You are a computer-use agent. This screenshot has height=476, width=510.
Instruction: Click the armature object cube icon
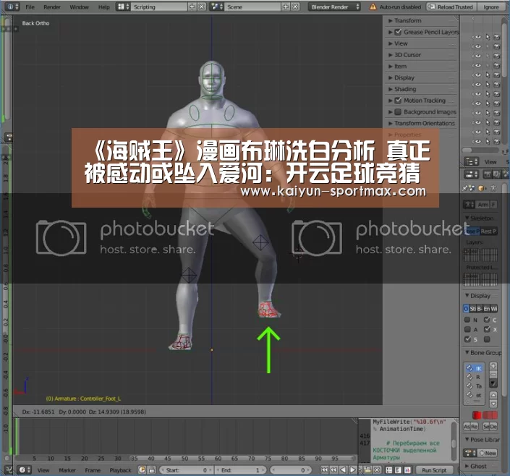pos(482,188)
